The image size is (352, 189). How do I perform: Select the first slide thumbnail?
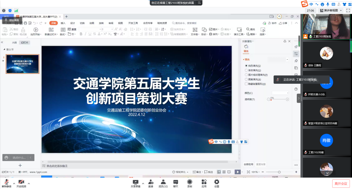click(x=22, y=64)
